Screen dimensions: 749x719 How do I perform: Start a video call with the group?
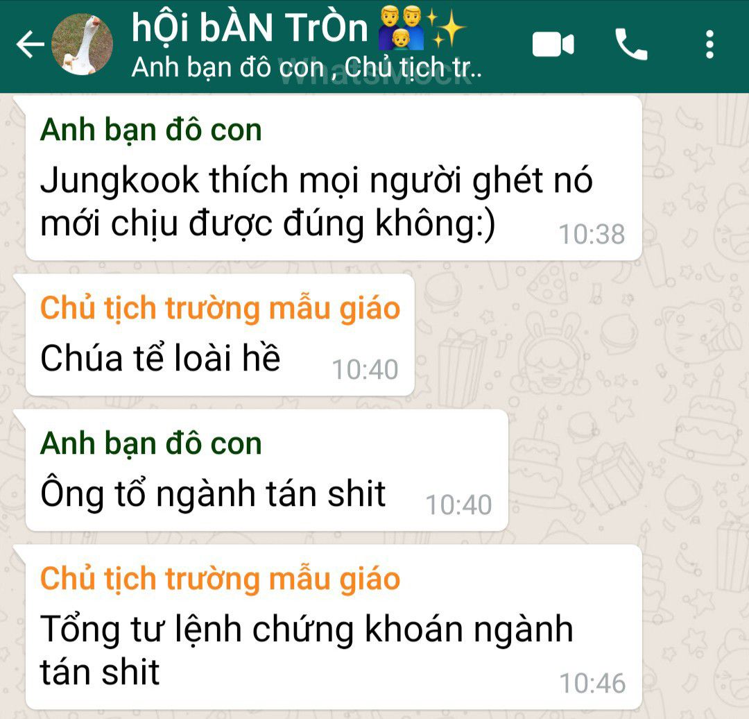click(x=553, y=44)
